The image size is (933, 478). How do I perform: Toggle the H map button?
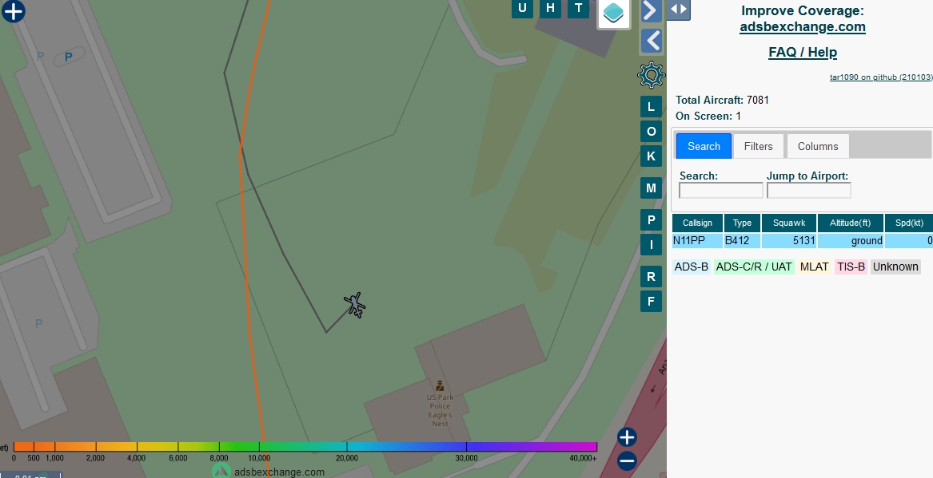point(550,8)
